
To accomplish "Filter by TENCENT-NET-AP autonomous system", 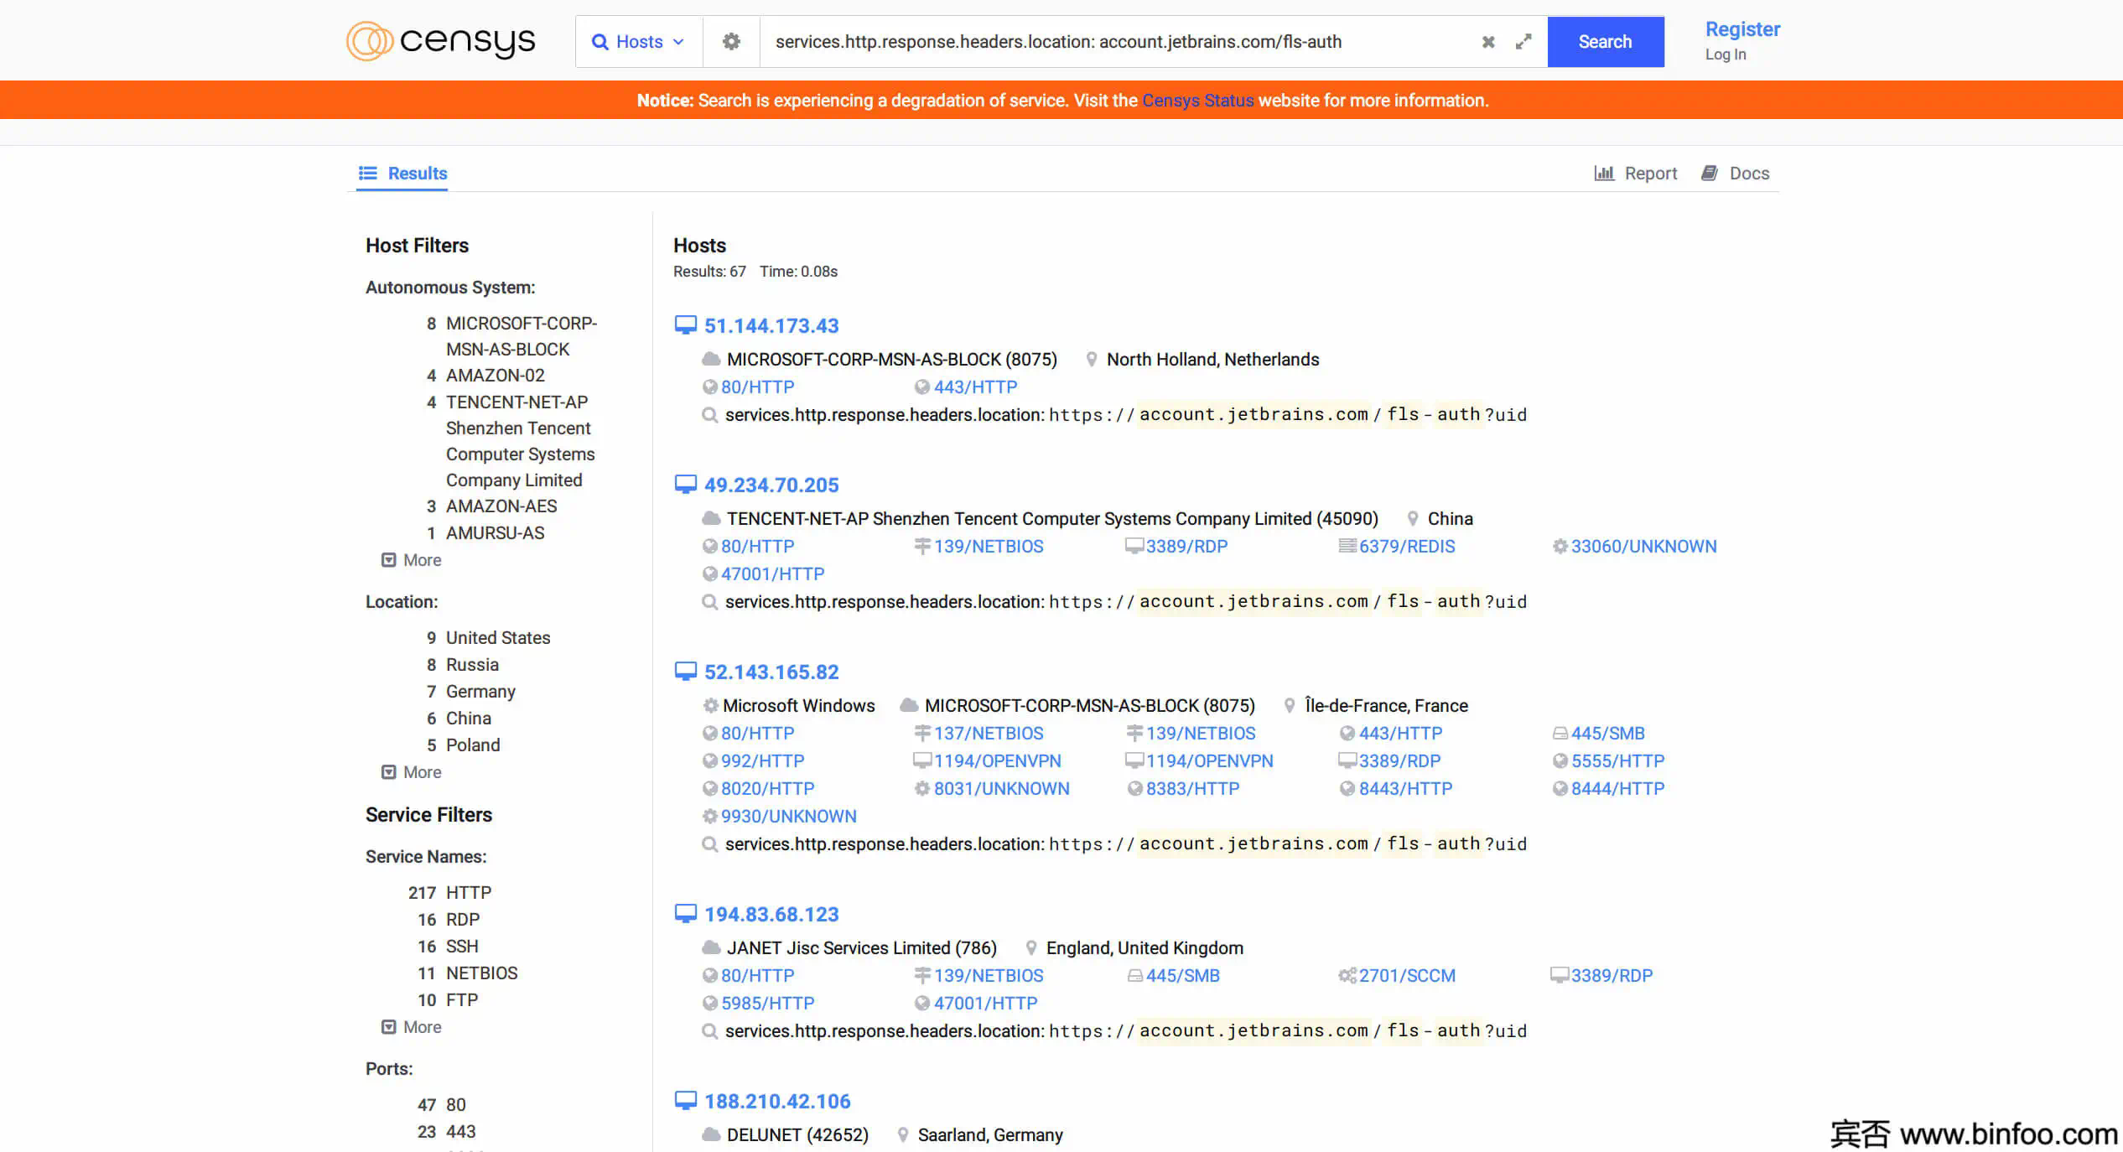I will 520,441.
